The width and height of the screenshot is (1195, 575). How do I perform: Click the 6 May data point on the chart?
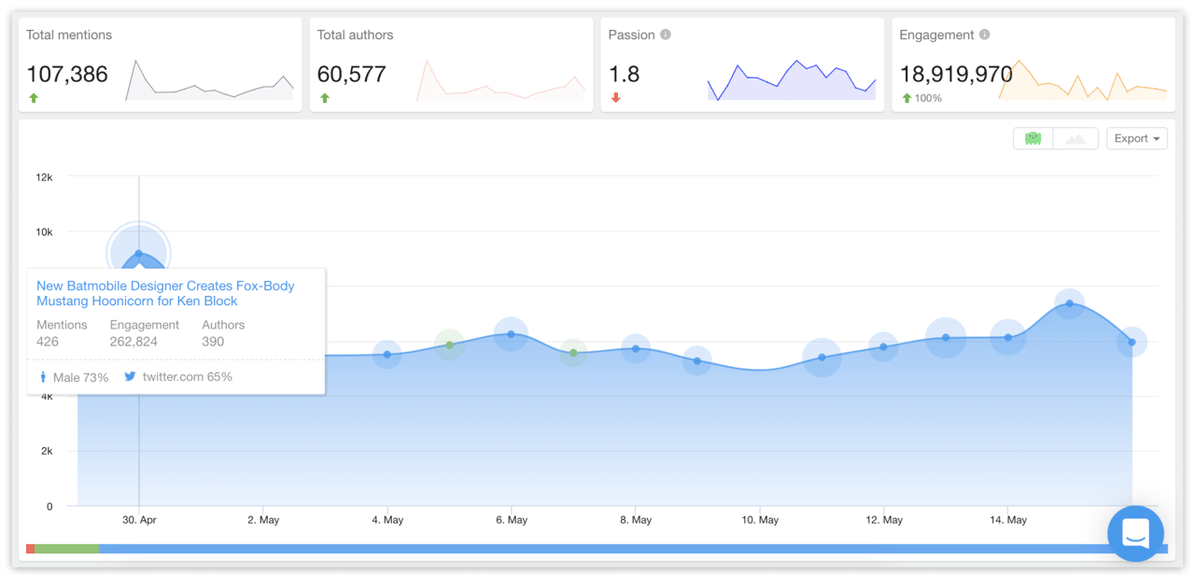pos(511,334)
